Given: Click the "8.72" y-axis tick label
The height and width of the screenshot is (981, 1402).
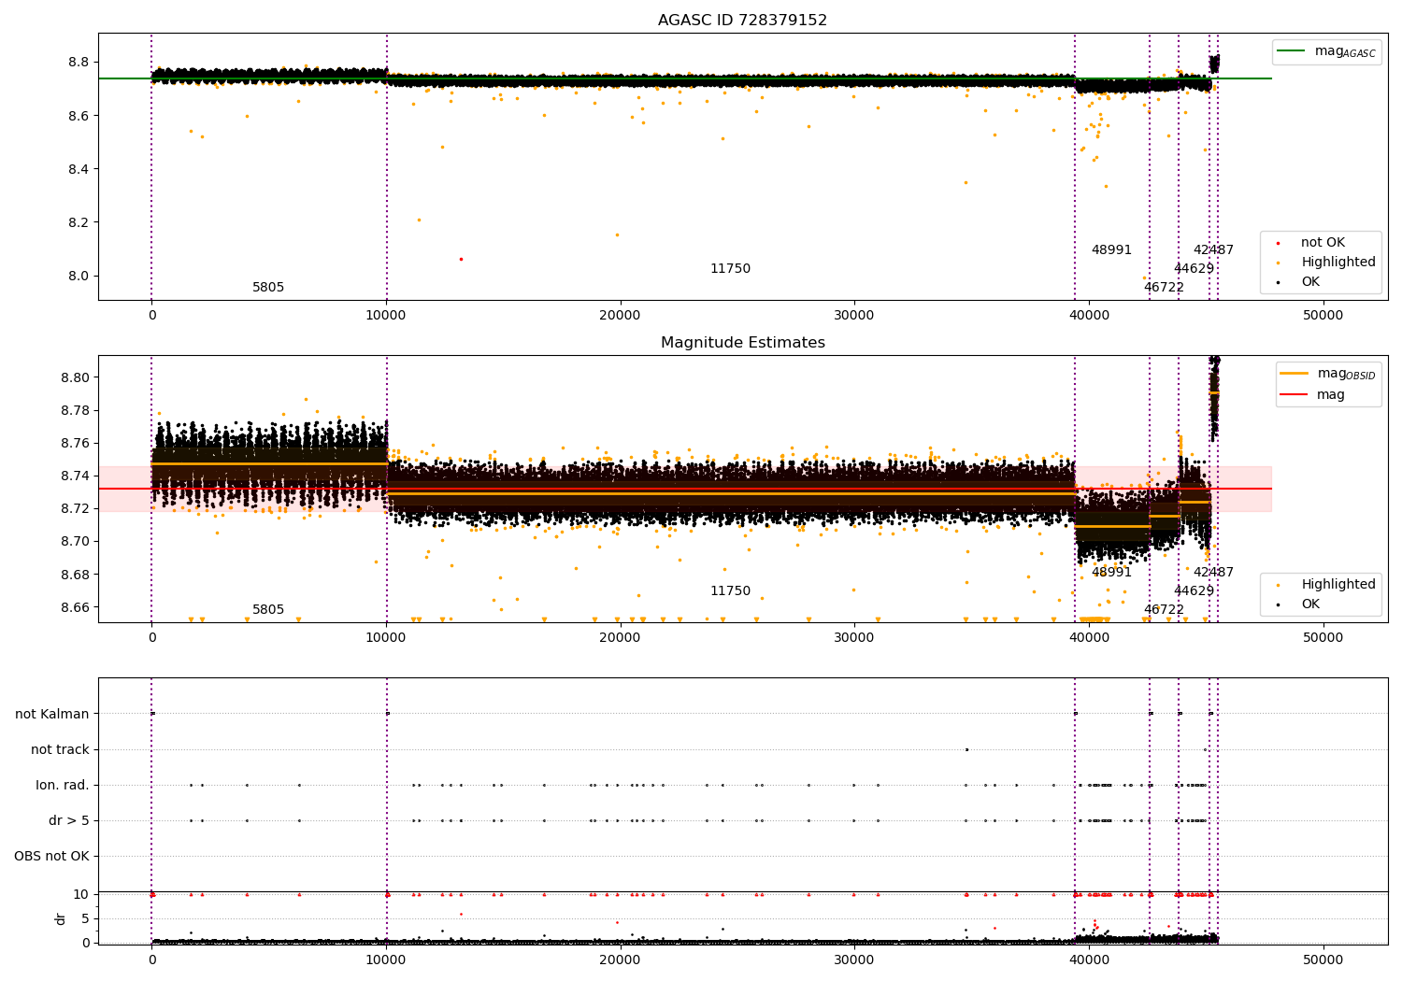Looking at the screenshot, I should pyautogui.click(x=74, y=508).
